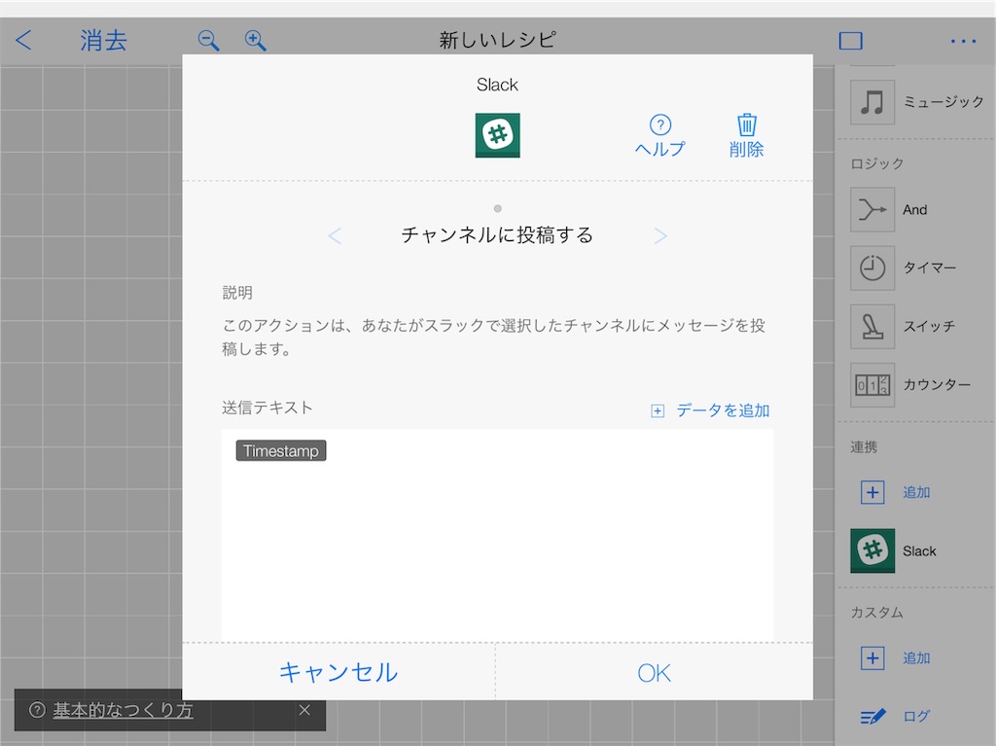The image size is (996, 746).
Task: Click the 新しいレシピ title
Action: (x=497, y=40)
